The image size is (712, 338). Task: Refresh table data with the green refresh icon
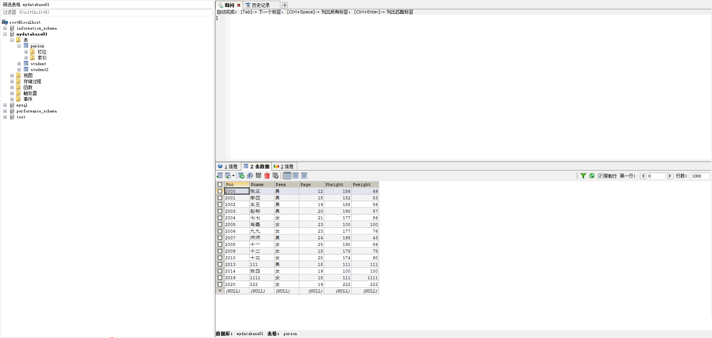click(592, 176)
